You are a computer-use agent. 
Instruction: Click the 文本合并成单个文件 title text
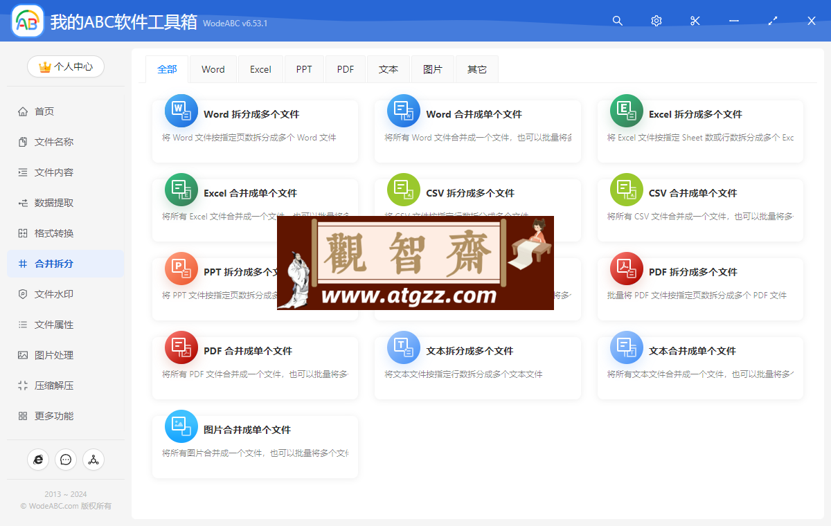[x=692, y=351]
